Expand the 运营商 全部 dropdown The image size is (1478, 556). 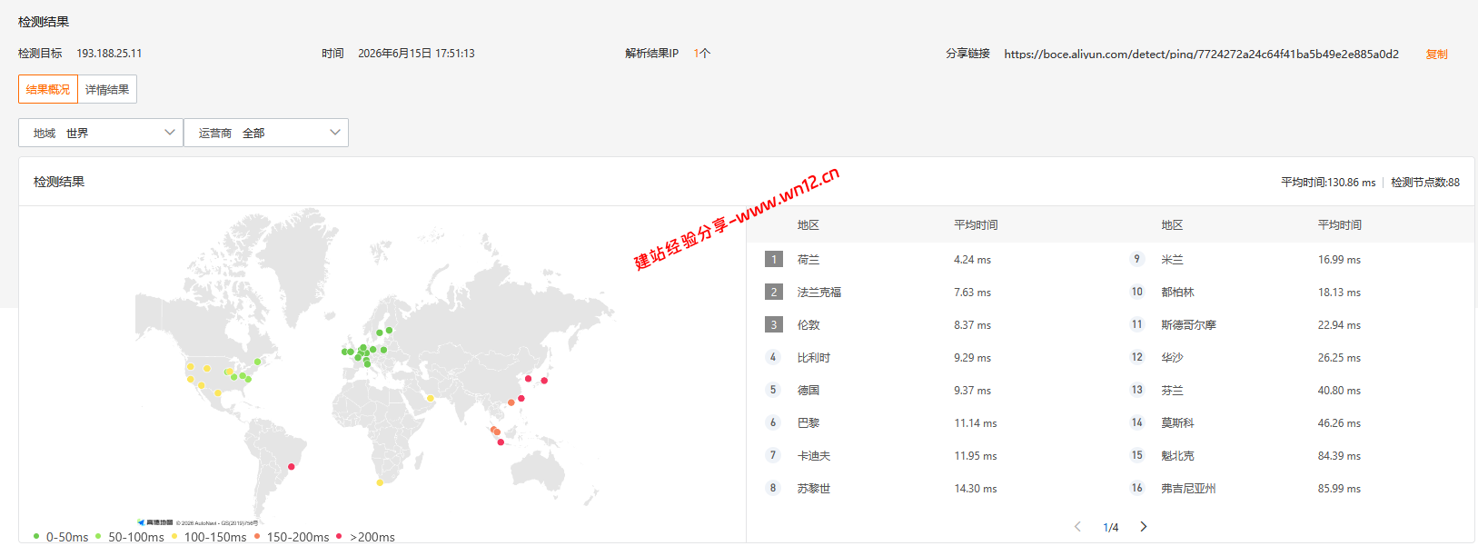[x=266, y=133]
